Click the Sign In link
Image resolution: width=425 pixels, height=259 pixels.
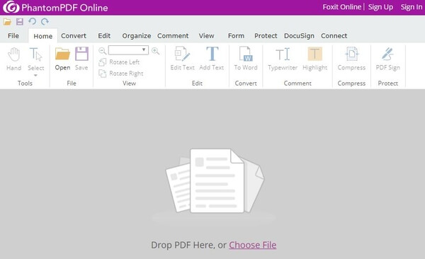[x=412, y=7]
